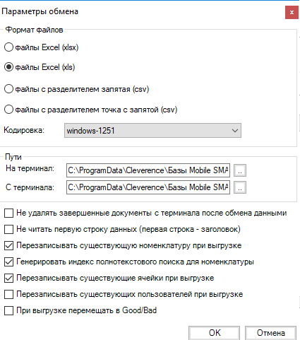Uncheck Генерировать индекс полнотекстового поиска
Viewport: 300px width, 340px height.
8,262
